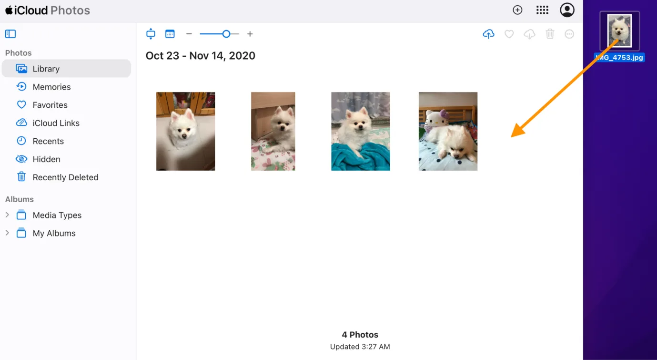Click the Recently Deleted trash icon
The height and width of the screenshot is (360, 657).
[21, 177]
